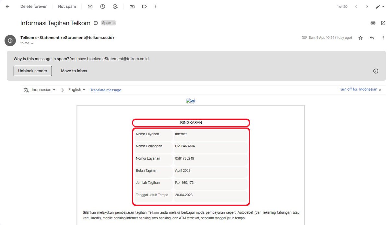Screen dimensions: 389x225
Task: Click the sender name Telkom e-Statement
Action: pyautogui.click(x=40, y=38)
